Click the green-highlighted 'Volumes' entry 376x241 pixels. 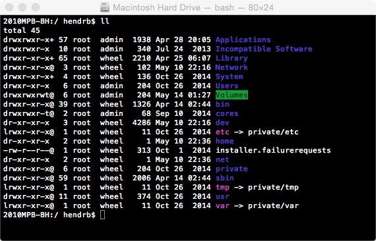click(232, 95)
